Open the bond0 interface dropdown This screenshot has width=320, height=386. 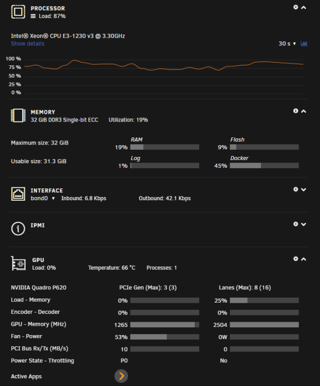pos(43,199)
